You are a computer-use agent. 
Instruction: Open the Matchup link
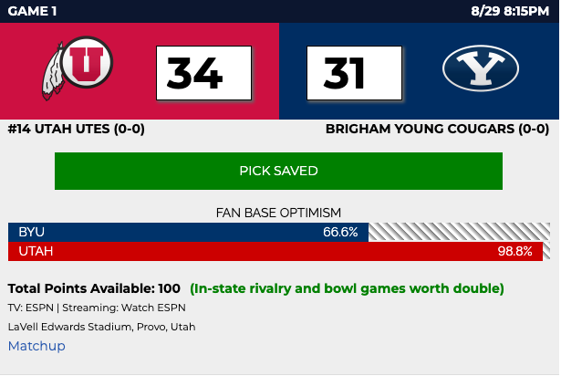[x=36, y=346]
